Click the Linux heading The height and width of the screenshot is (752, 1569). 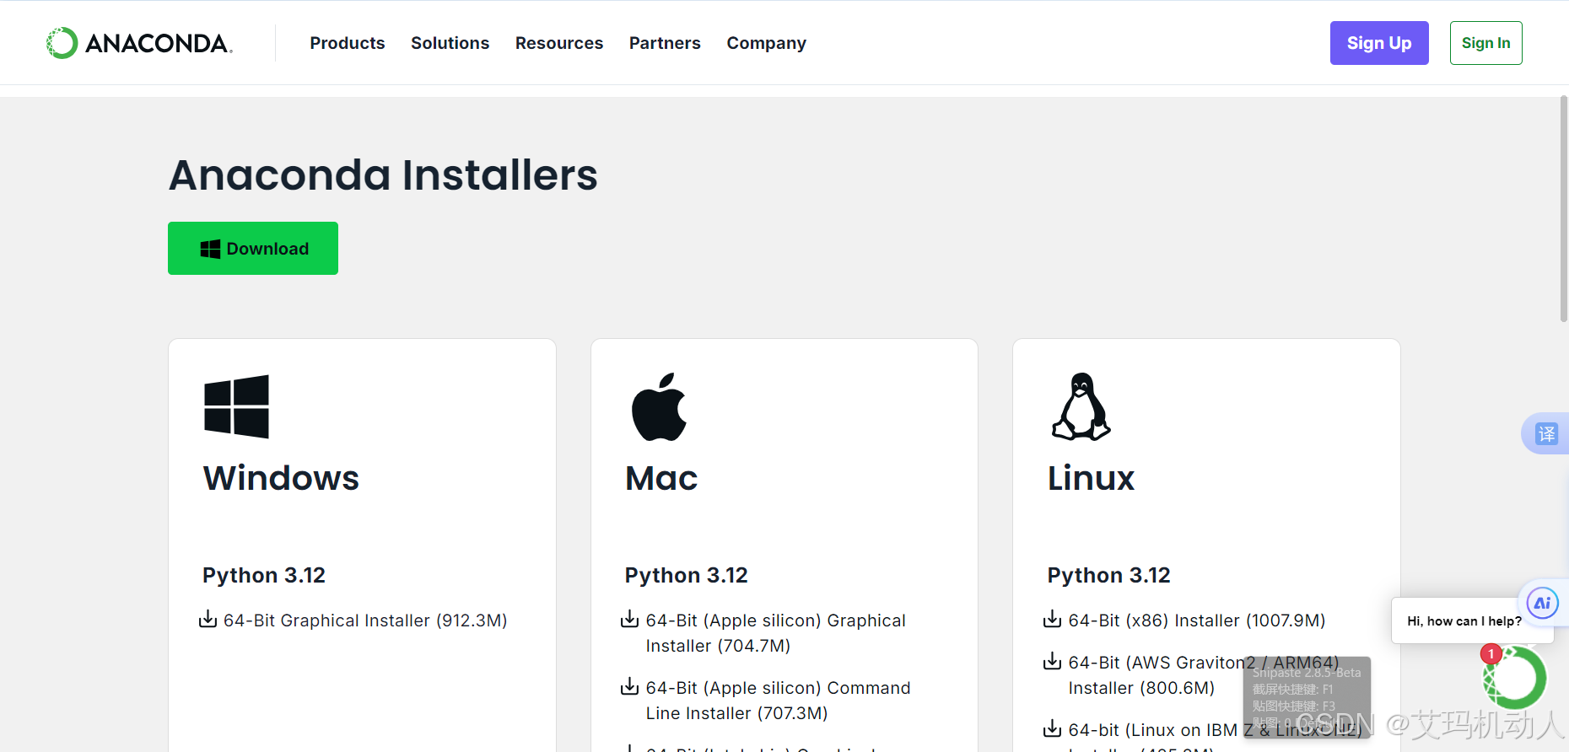tap(1091, 478)
